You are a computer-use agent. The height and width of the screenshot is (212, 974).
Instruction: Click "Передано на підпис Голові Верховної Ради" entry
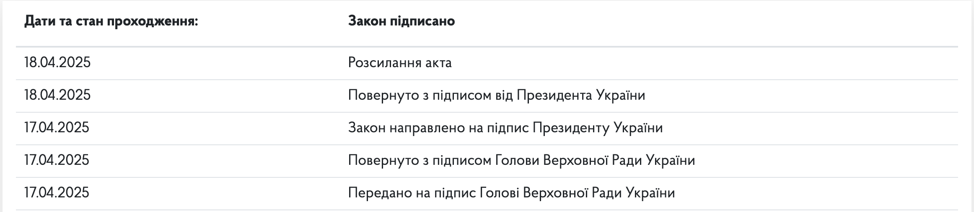pyautogui.click(x=511, y=193)
